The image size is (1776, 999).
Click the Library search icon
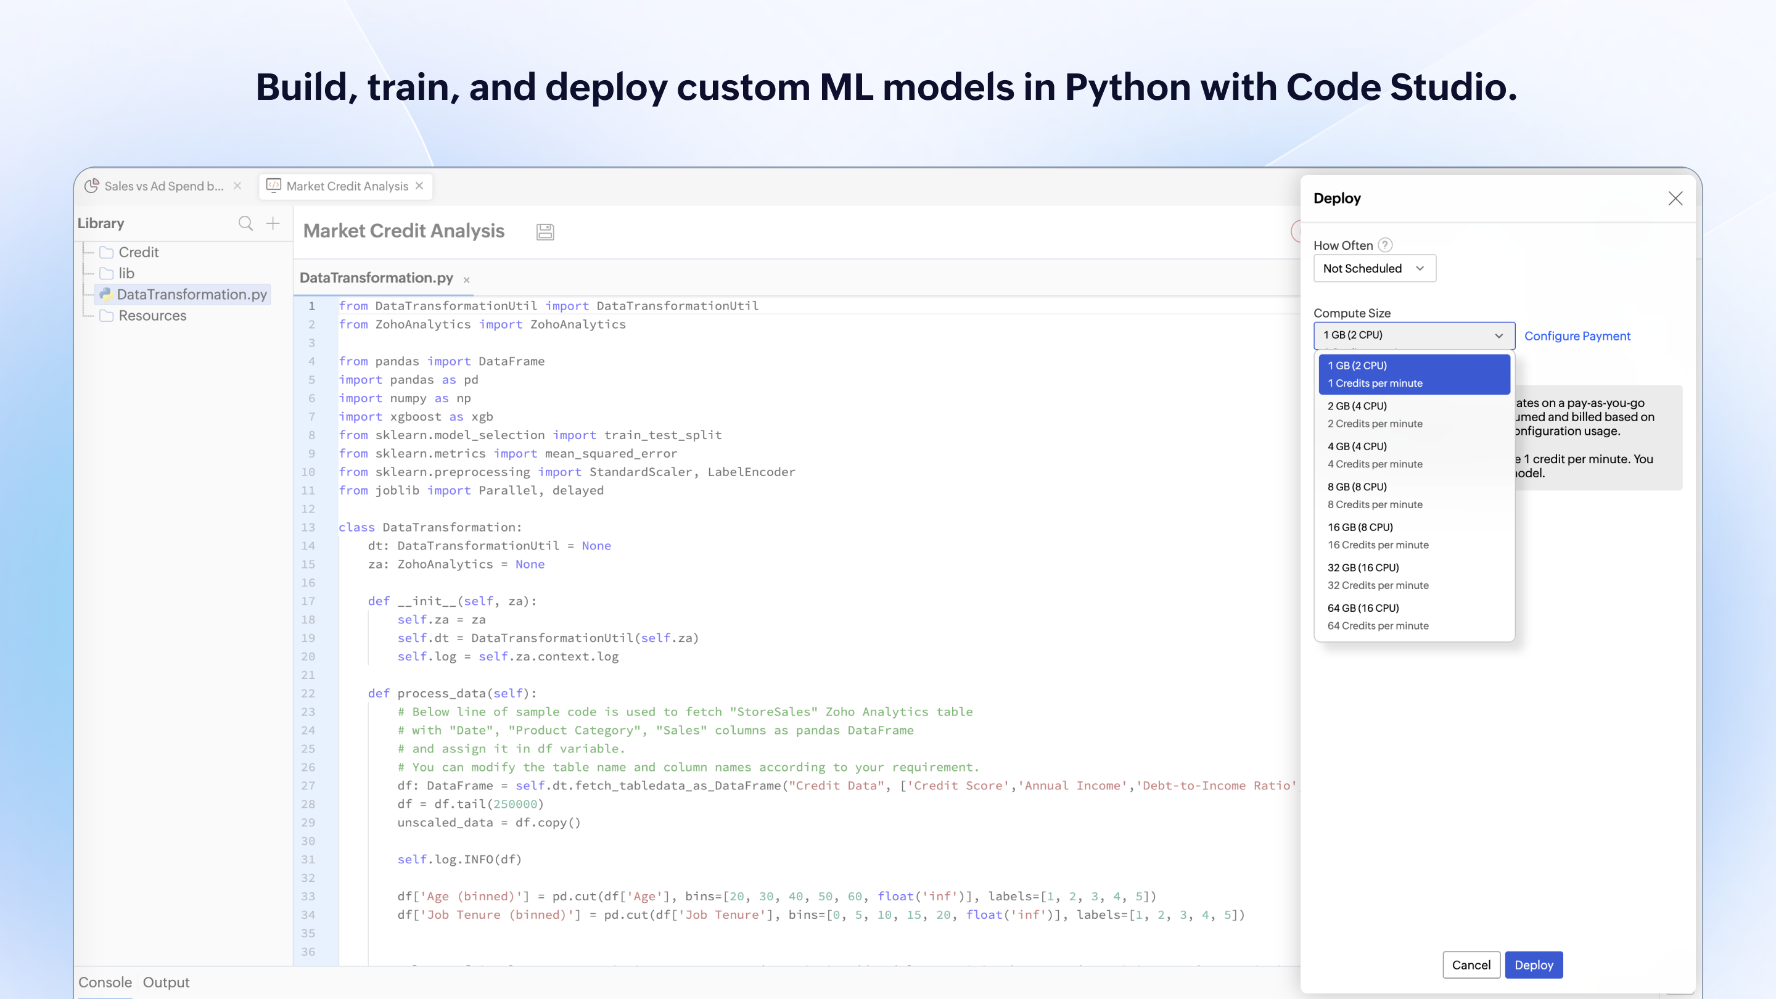[x=245, y=223]
